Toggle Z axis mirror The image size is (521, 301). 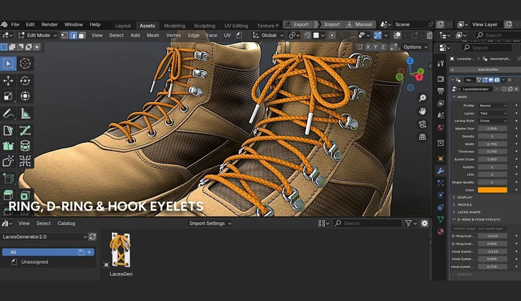[x=383, y=47]
